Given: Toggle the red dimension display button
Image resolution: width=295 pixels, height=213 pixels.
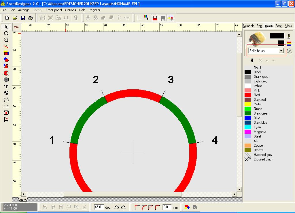Looking at the screenshot, I should point(155,18).
